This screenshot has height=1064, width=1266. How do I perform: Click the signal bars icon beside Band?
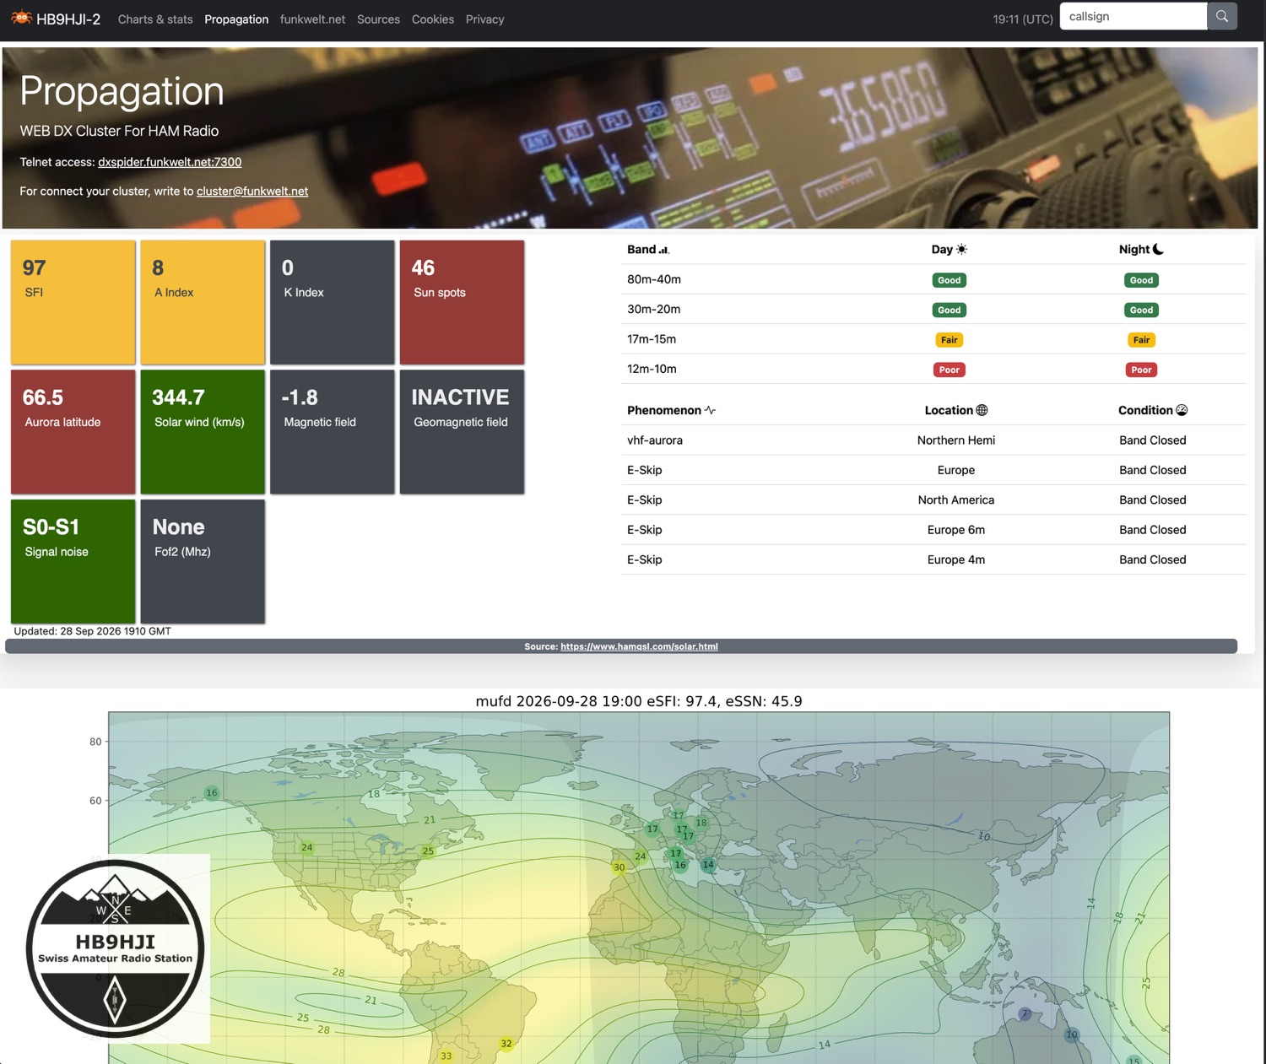(663, 250)
